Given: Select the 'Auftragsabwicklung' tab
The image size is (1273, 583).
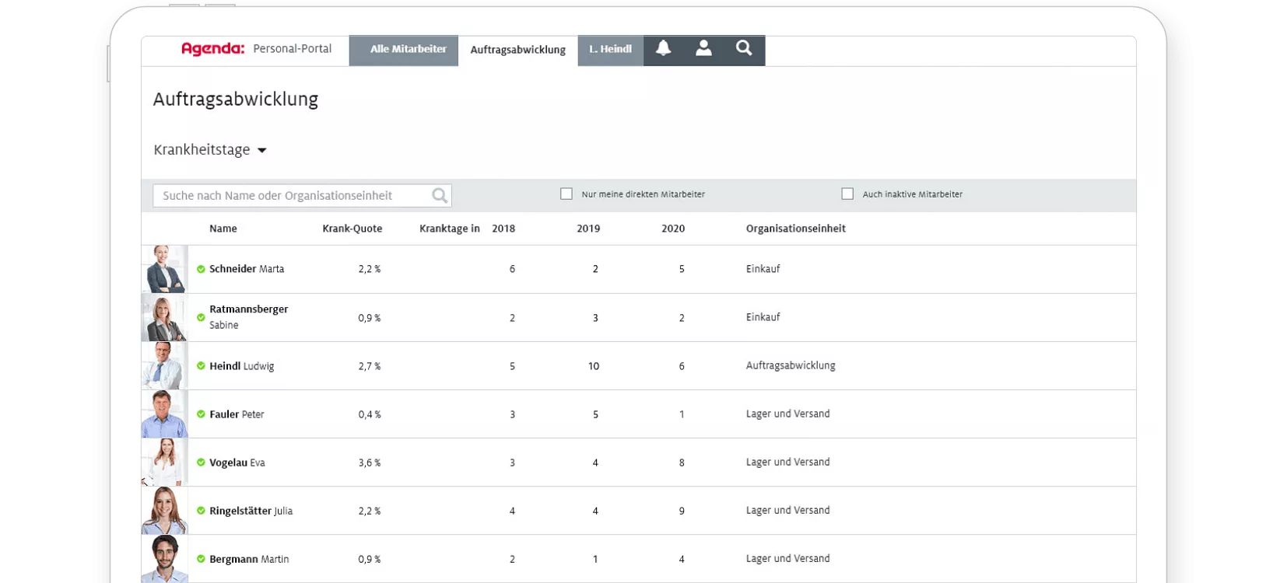Looking at the screenshot, I should [x=517, y=50].
